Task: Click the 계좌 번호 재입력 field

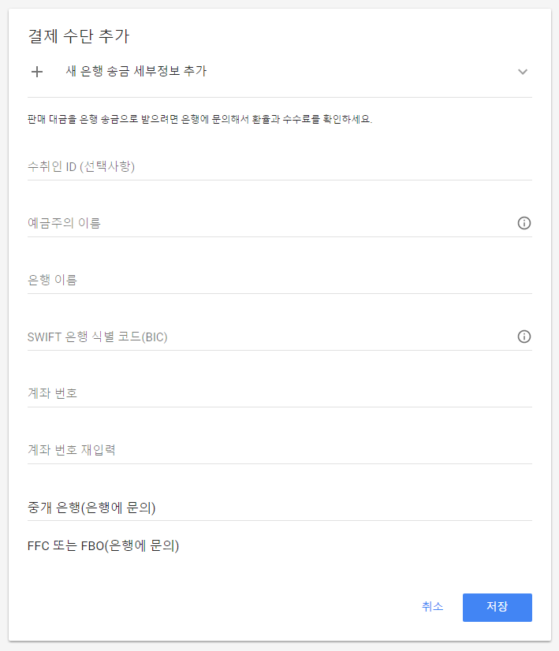Action: 279,450
